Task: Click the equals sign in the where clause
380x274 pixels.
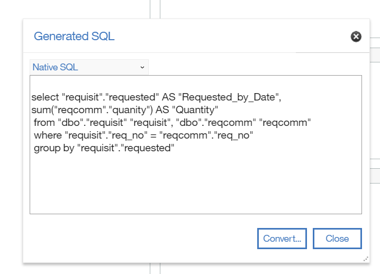Action: [x=153, y=135]
